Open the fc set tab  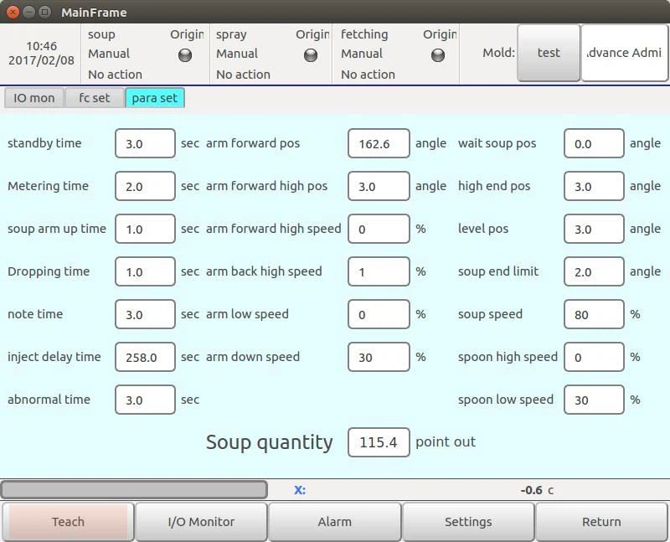95,98
